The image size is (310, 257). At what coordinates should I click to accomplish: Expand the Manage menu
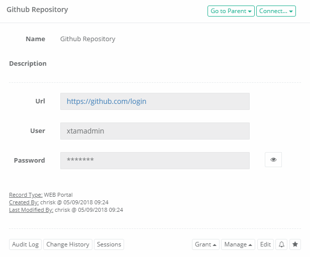click(238, 244)
